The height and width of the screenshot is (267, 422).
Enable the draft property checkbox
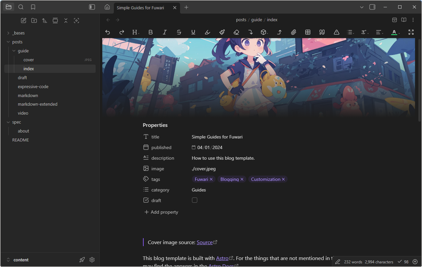point(195,200)
